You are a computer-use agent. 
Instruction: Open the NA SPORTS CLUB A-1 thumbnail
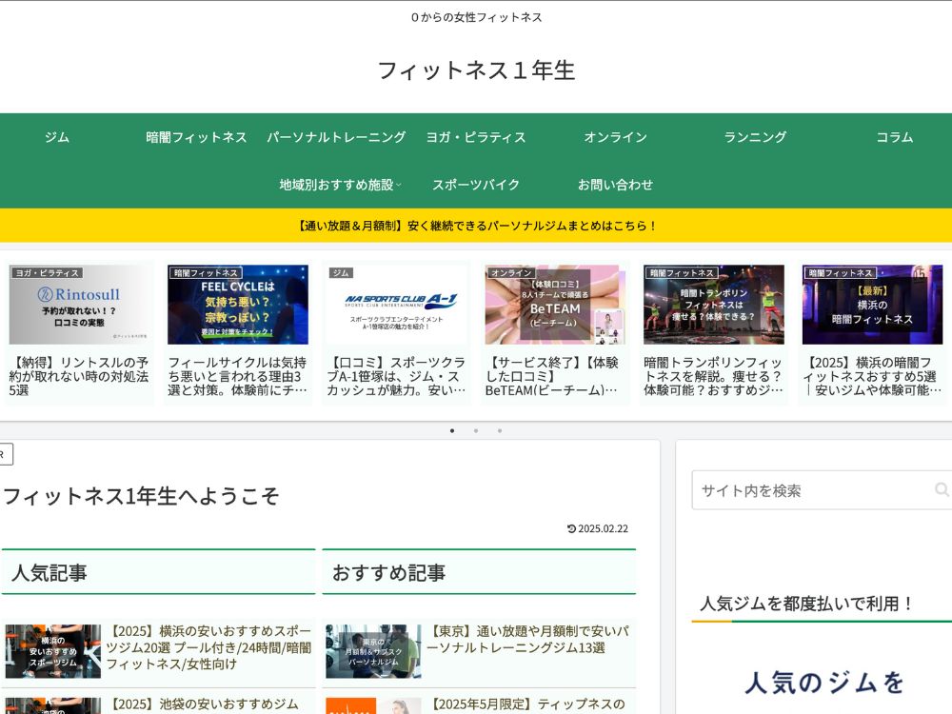point(396,305)
